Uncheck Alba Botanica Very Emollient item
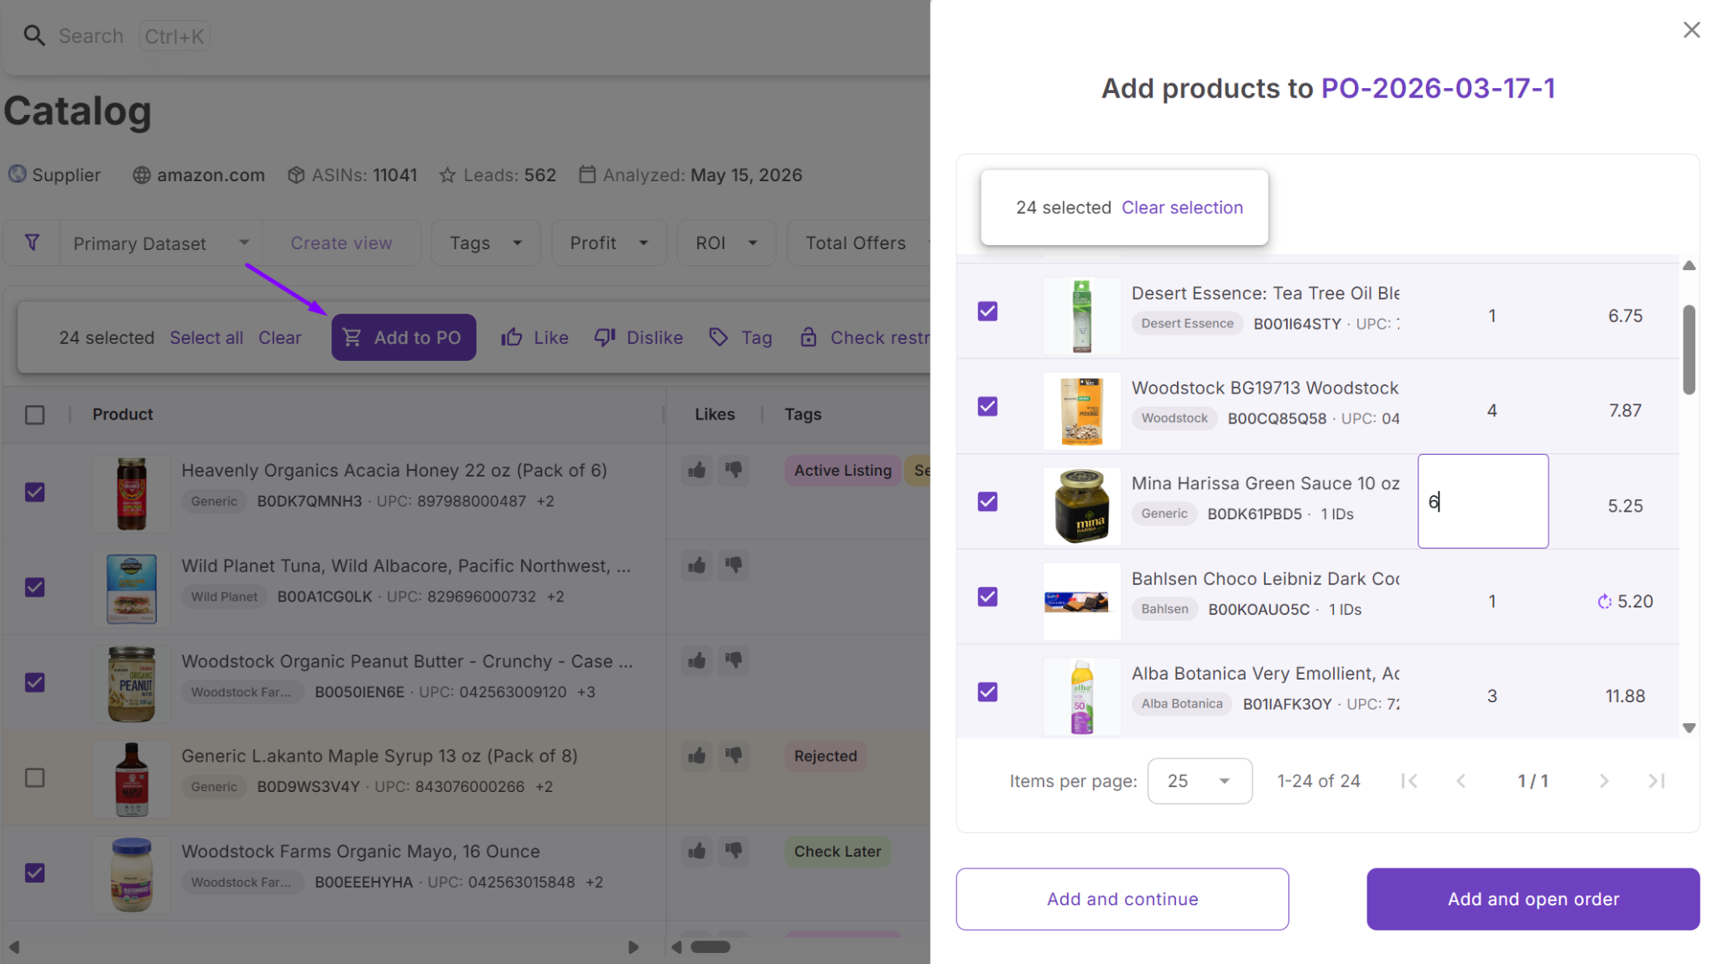This screenshot has width=1718, height=964. [987, 692]
